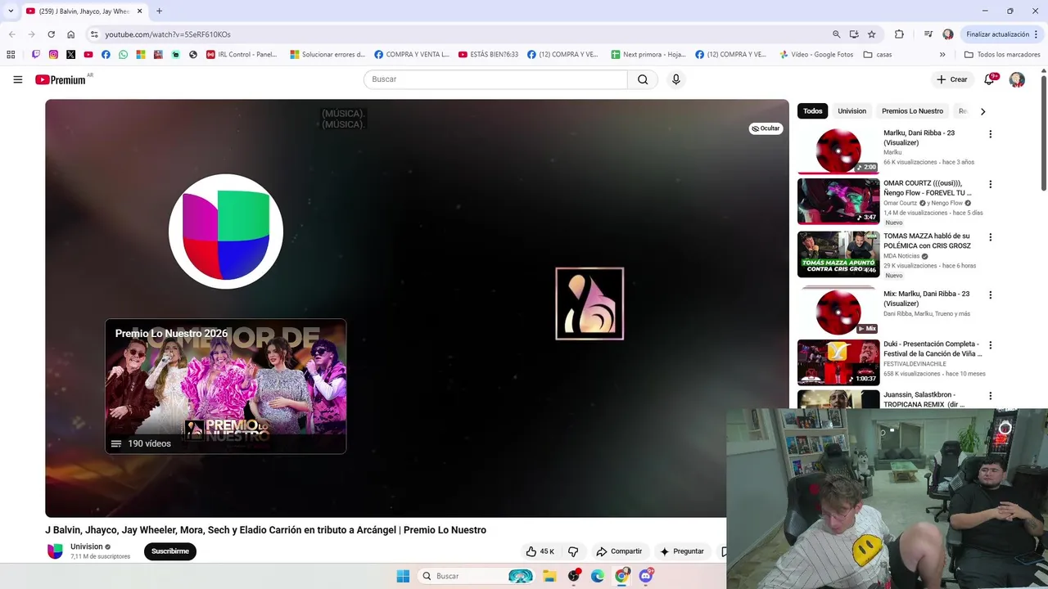Click the Univision circular logo on end screen
Screen dimensions: 1048x589
tap(226, 232)
